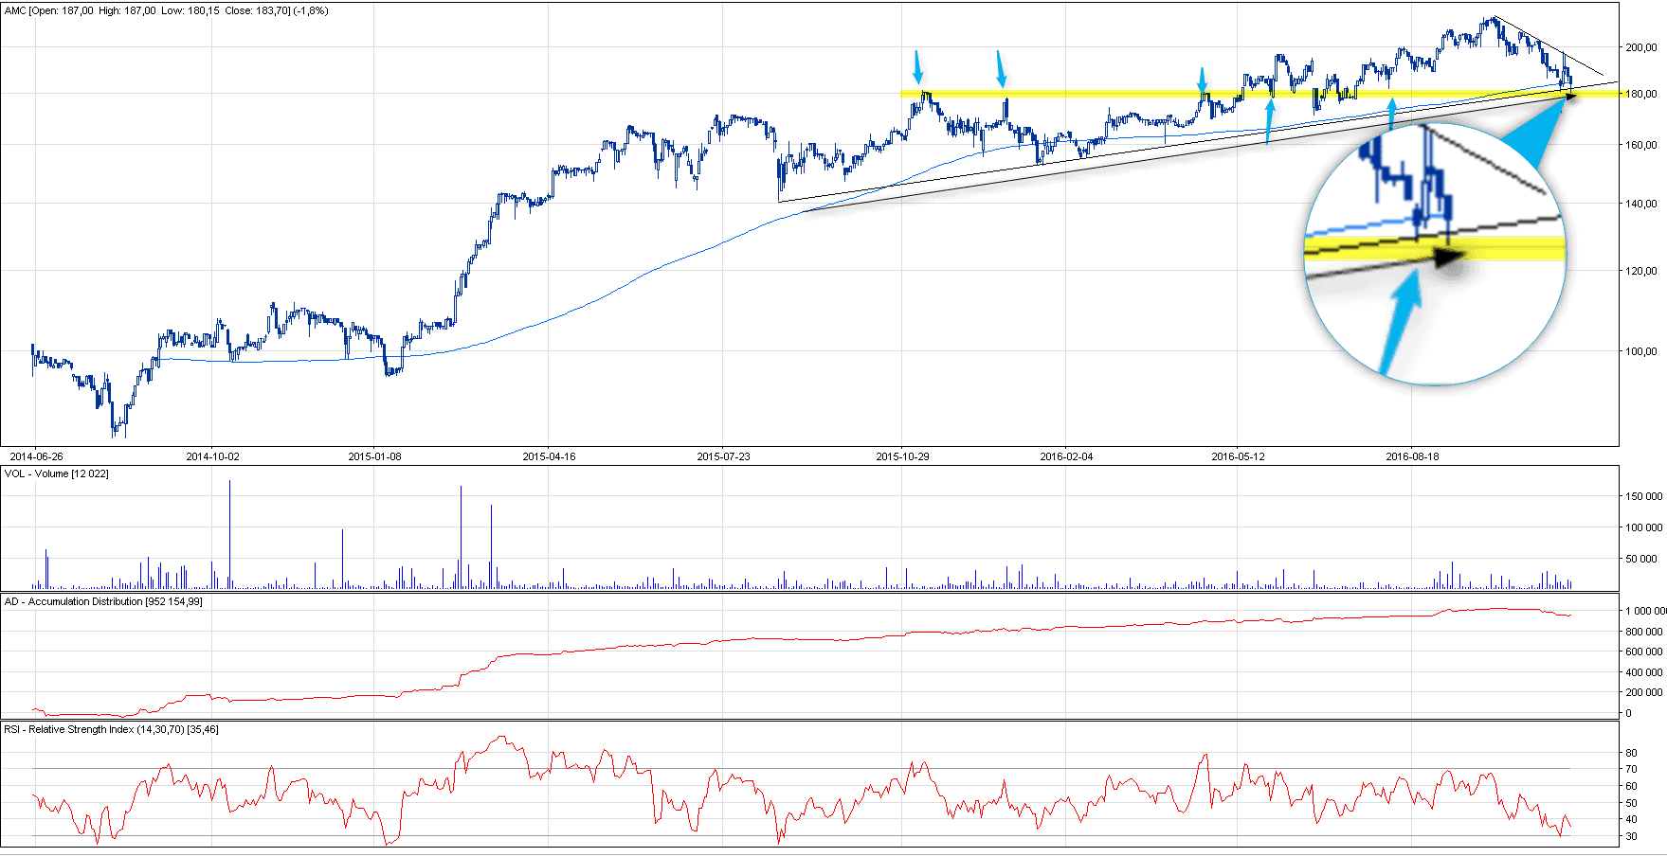Screen dimensions: 1667x857
Task: Click the second blue down arrow near the resistance line
Action: point(1001,69)
